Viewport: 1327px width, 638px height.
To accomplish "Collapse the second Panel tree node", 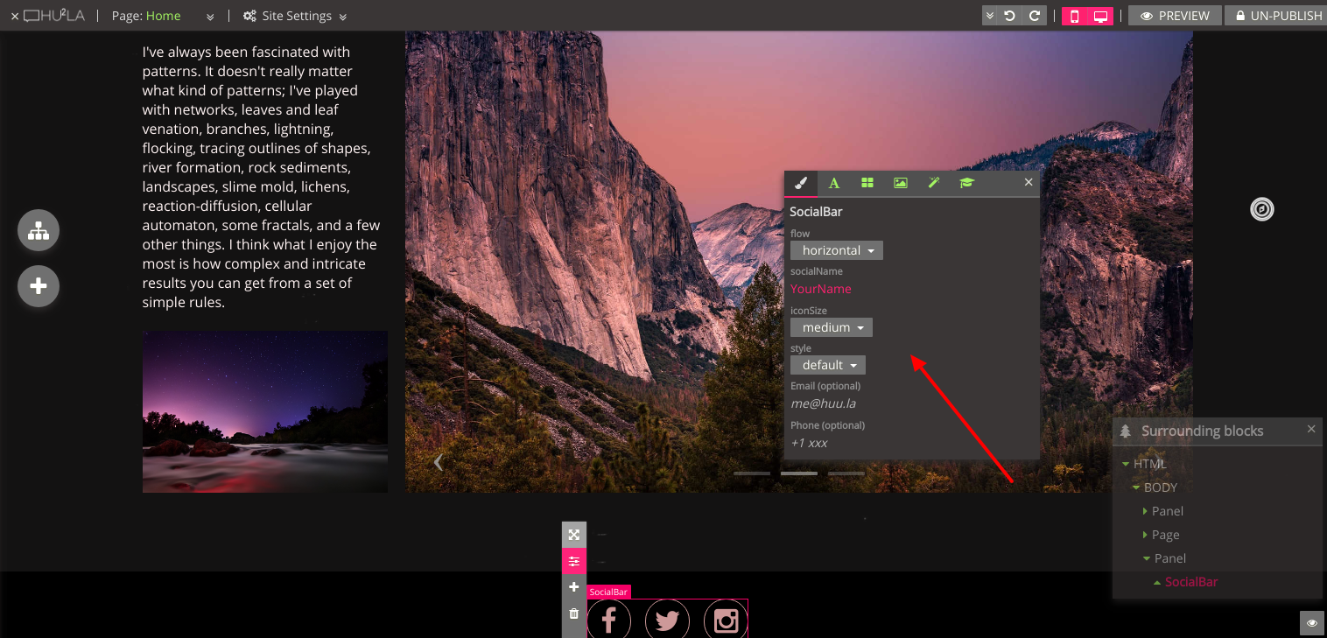I will (x=1147, y=558).
